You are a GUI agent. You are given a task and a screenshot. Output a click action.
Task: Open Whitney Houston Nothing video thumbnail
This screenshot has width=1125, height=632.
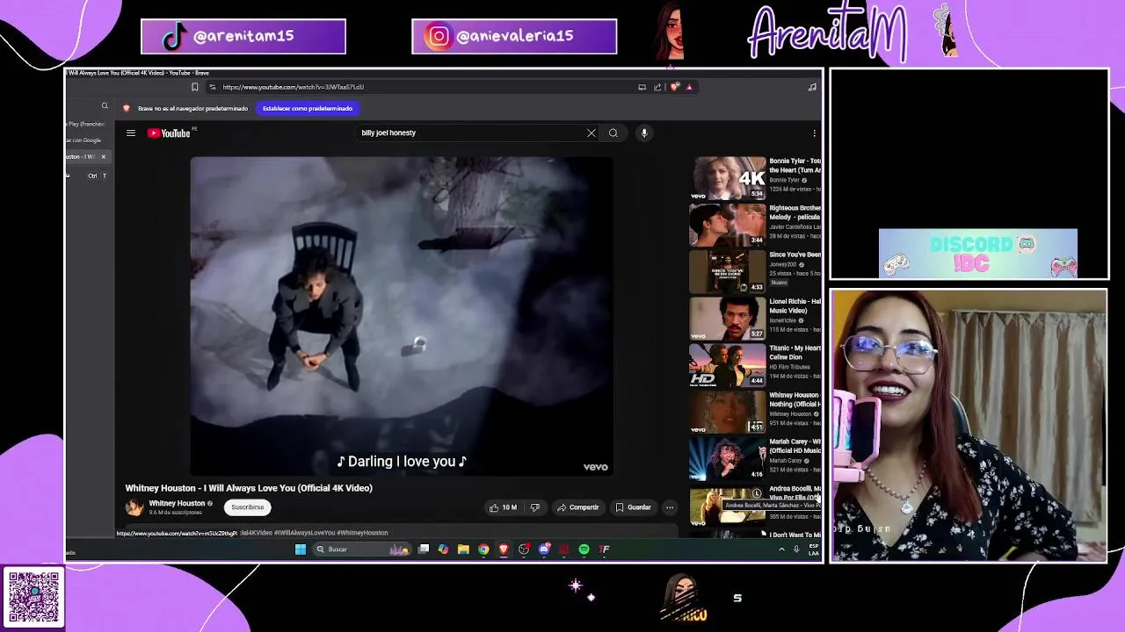(x=728, y=412)
